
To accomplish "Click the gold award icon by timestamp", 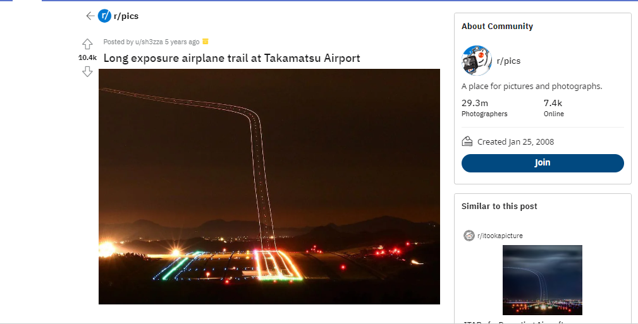I will tap(205, 42).
